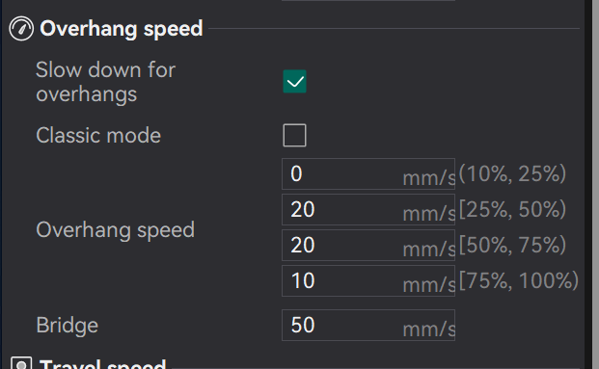Screen dimensions: 599x369
Task: Click the vertical scrollbar on the right edge
Action: [x=594, y=184]
